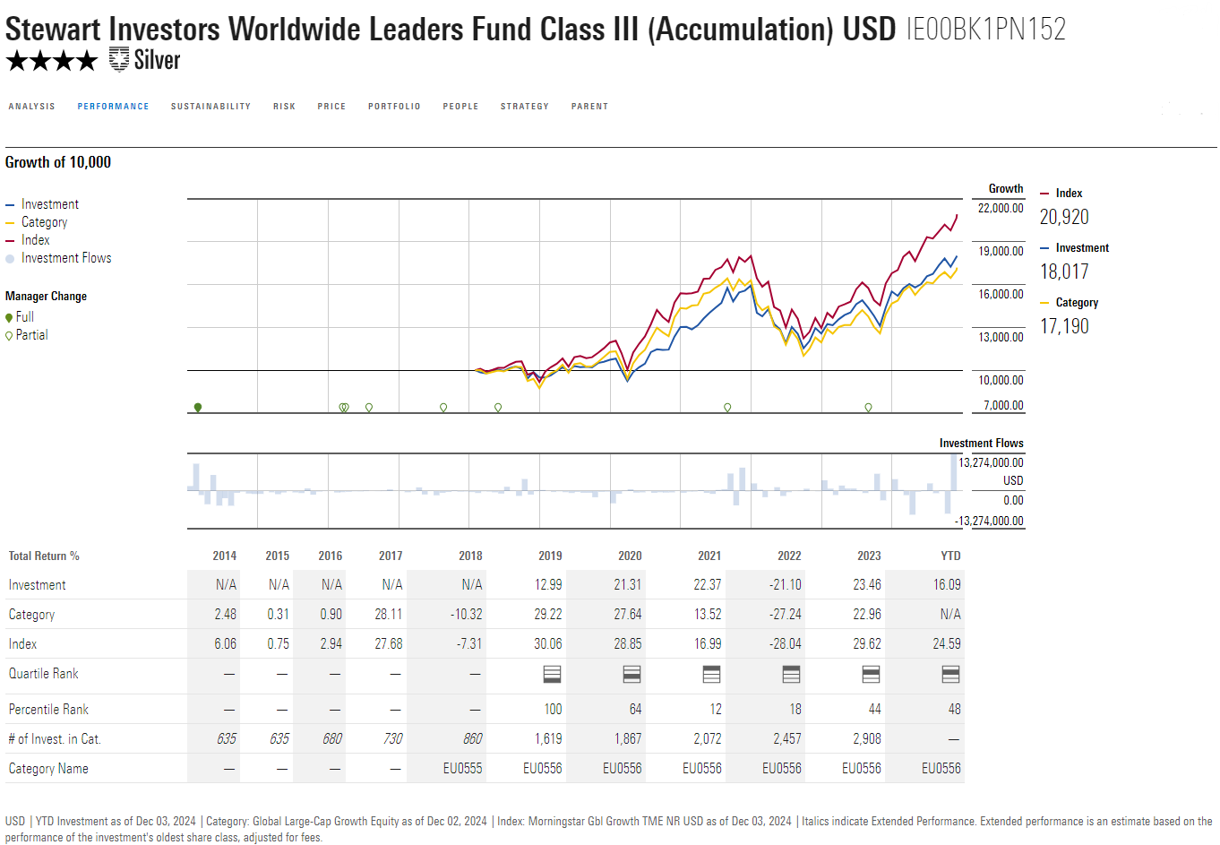
Task: Click the partial manager change marker in 2021
Action: tap(727, 408)
